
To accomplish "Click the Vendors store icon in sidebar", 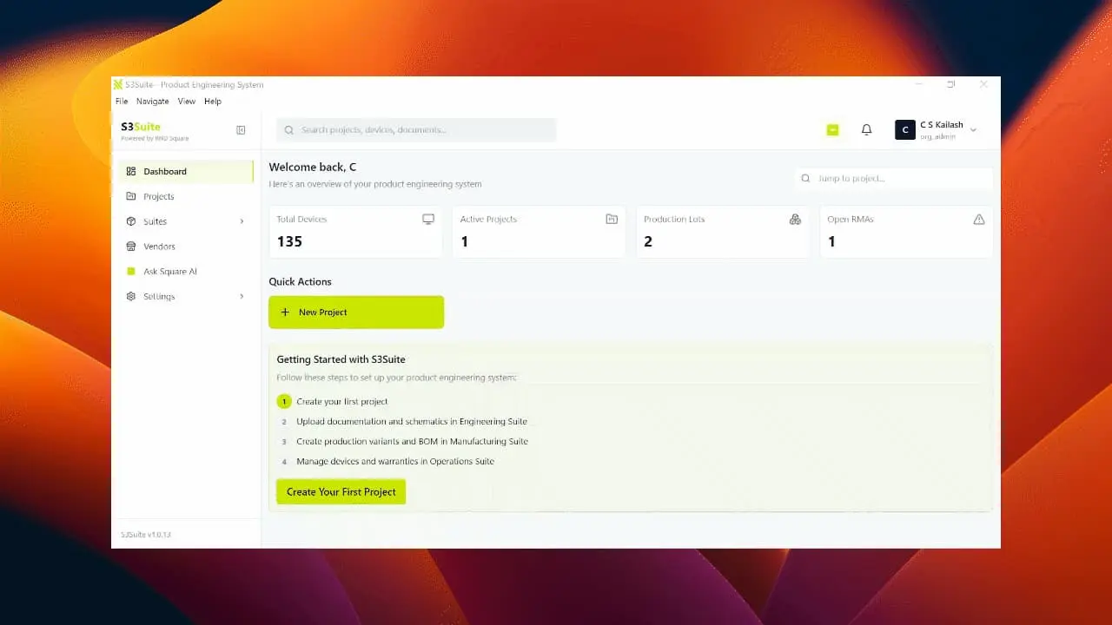I will click(x=131, y=247).
